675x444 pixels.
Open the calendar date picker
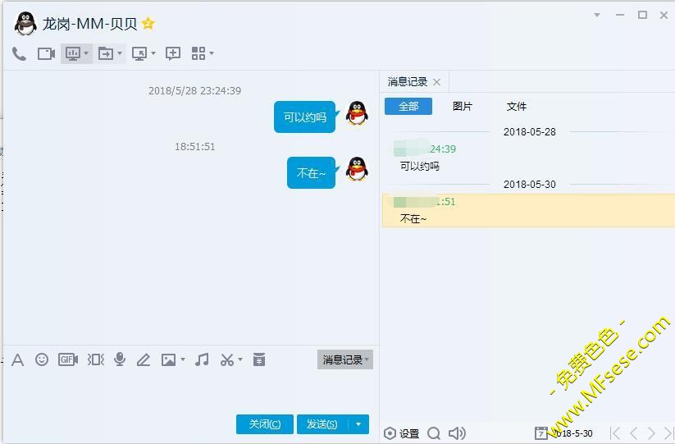coord(541,433)
